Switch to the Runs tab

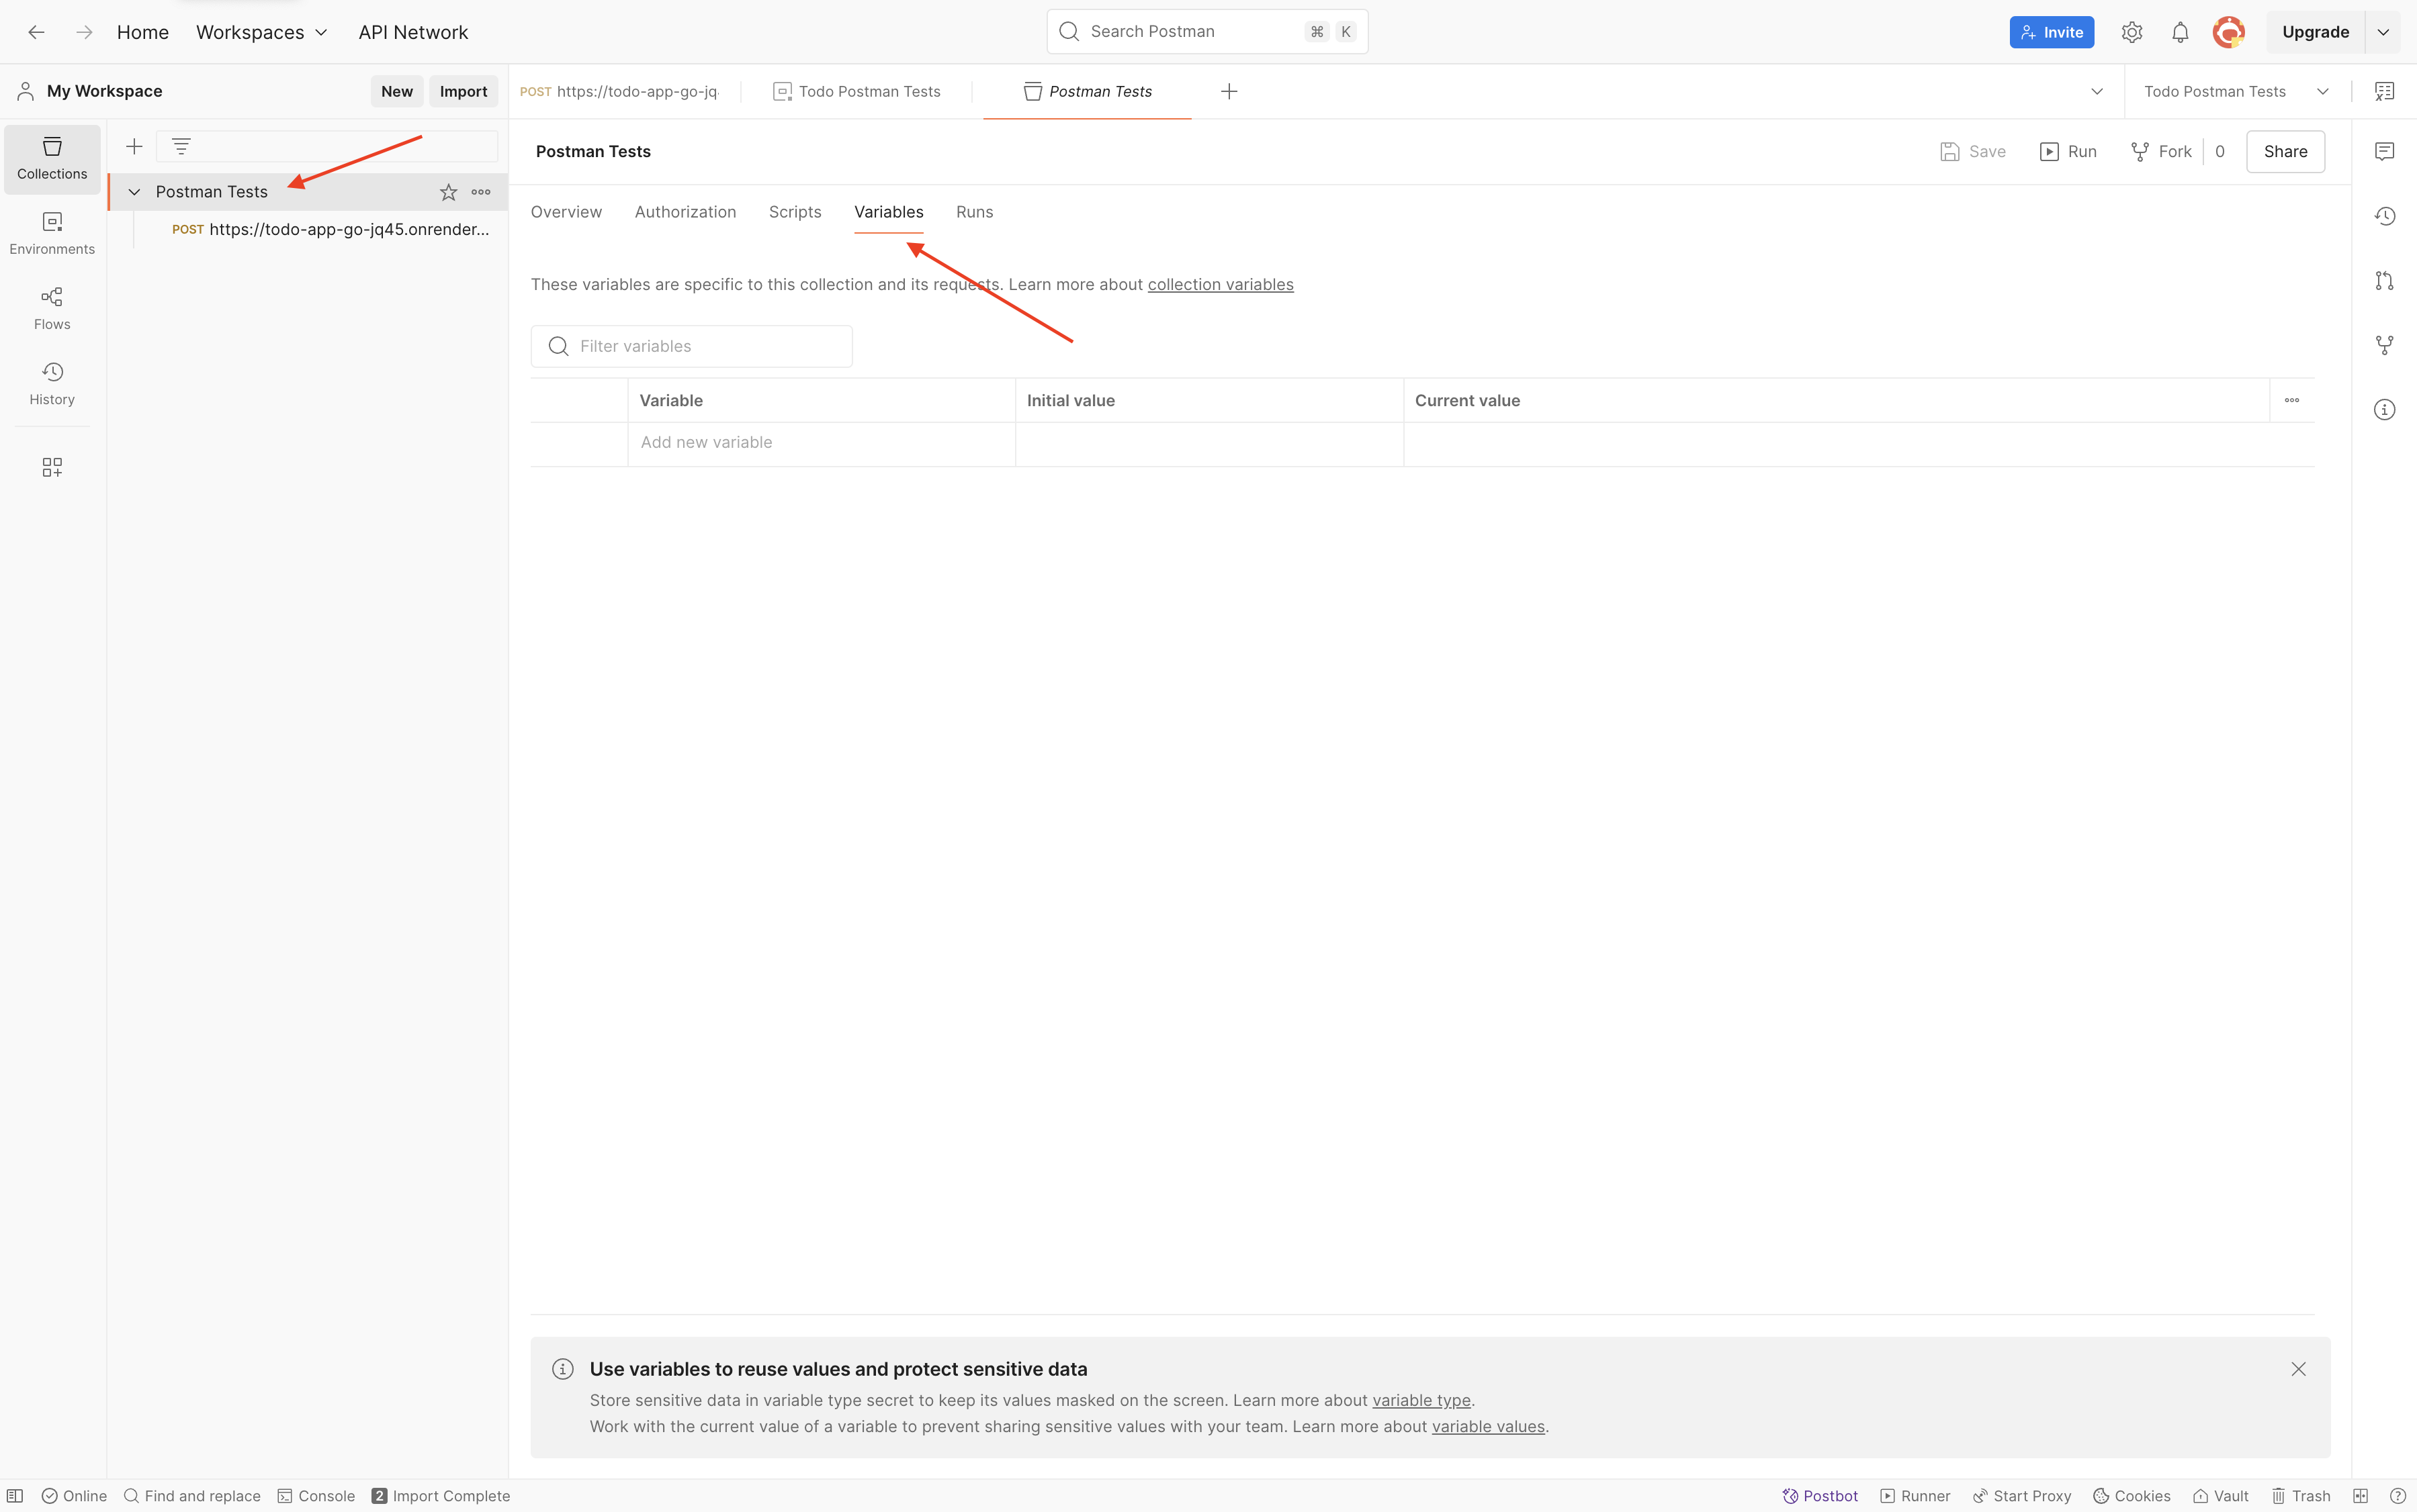click(x=975, y=212)
